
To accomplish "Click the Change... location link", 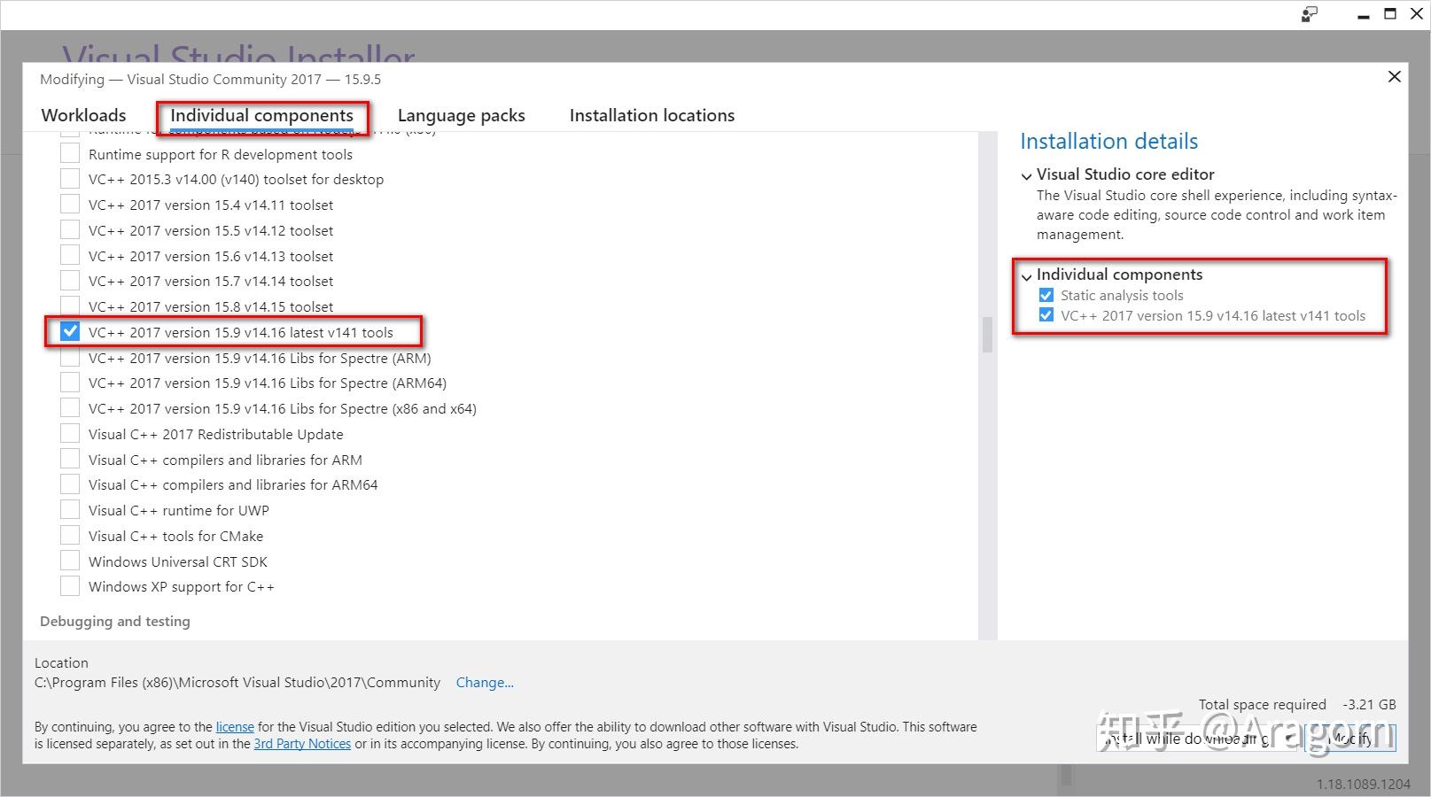I will (485, 683).
